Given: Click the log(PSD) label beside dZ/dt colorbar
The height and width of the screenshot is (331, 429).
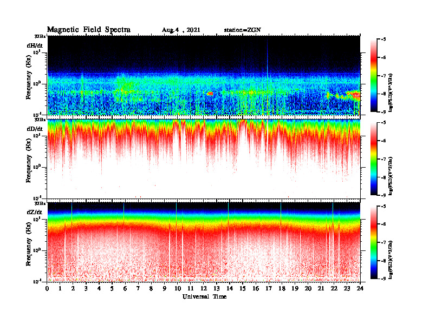Looking at the screenshot, I should point(391,260).
